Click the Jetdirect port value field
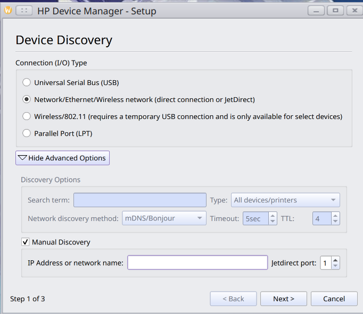 (326, 263)
